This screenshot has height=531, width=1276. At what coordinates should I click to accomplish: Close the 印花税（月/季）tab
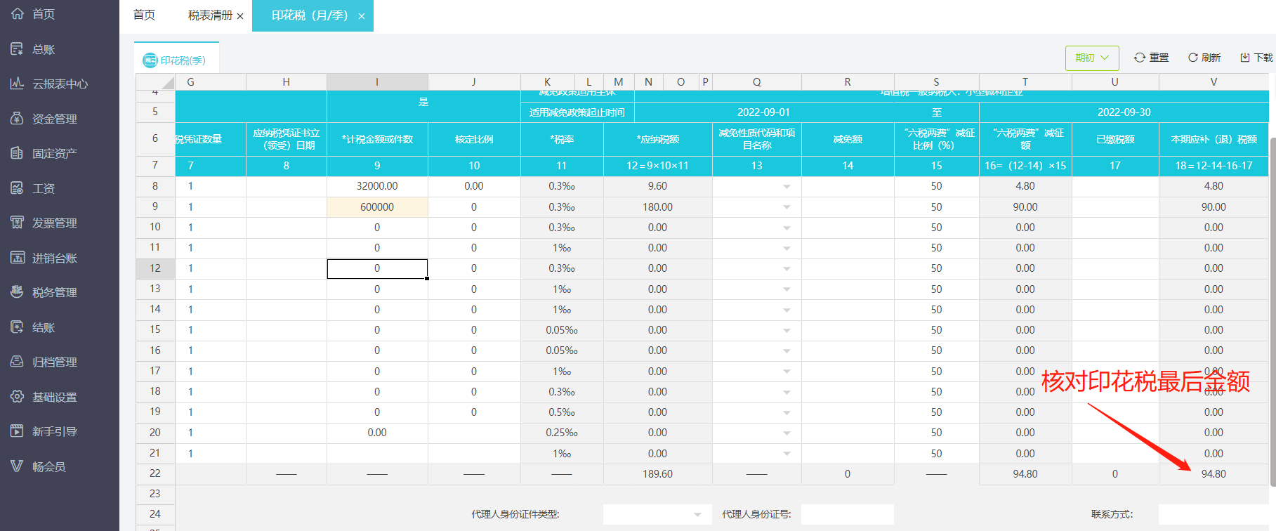362,16
